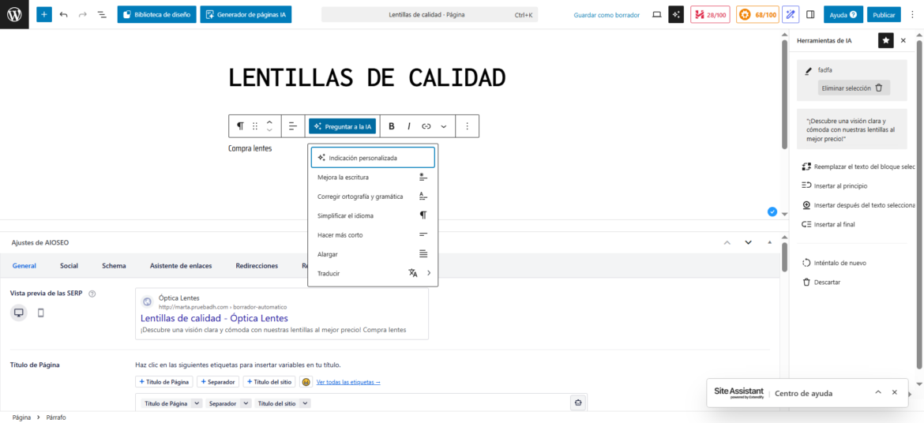Click the block drag handle icon
924x423 pixels.
(255, 126)
